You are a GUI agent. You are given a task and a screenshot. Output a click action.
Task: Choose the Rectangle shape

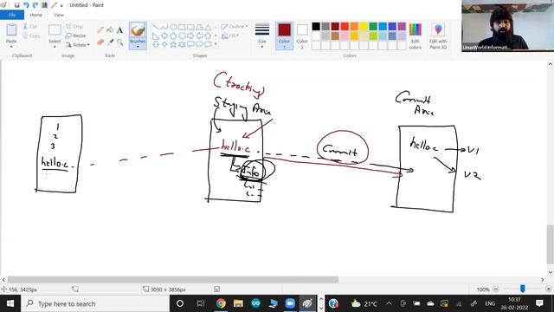(x=182, y=27)
